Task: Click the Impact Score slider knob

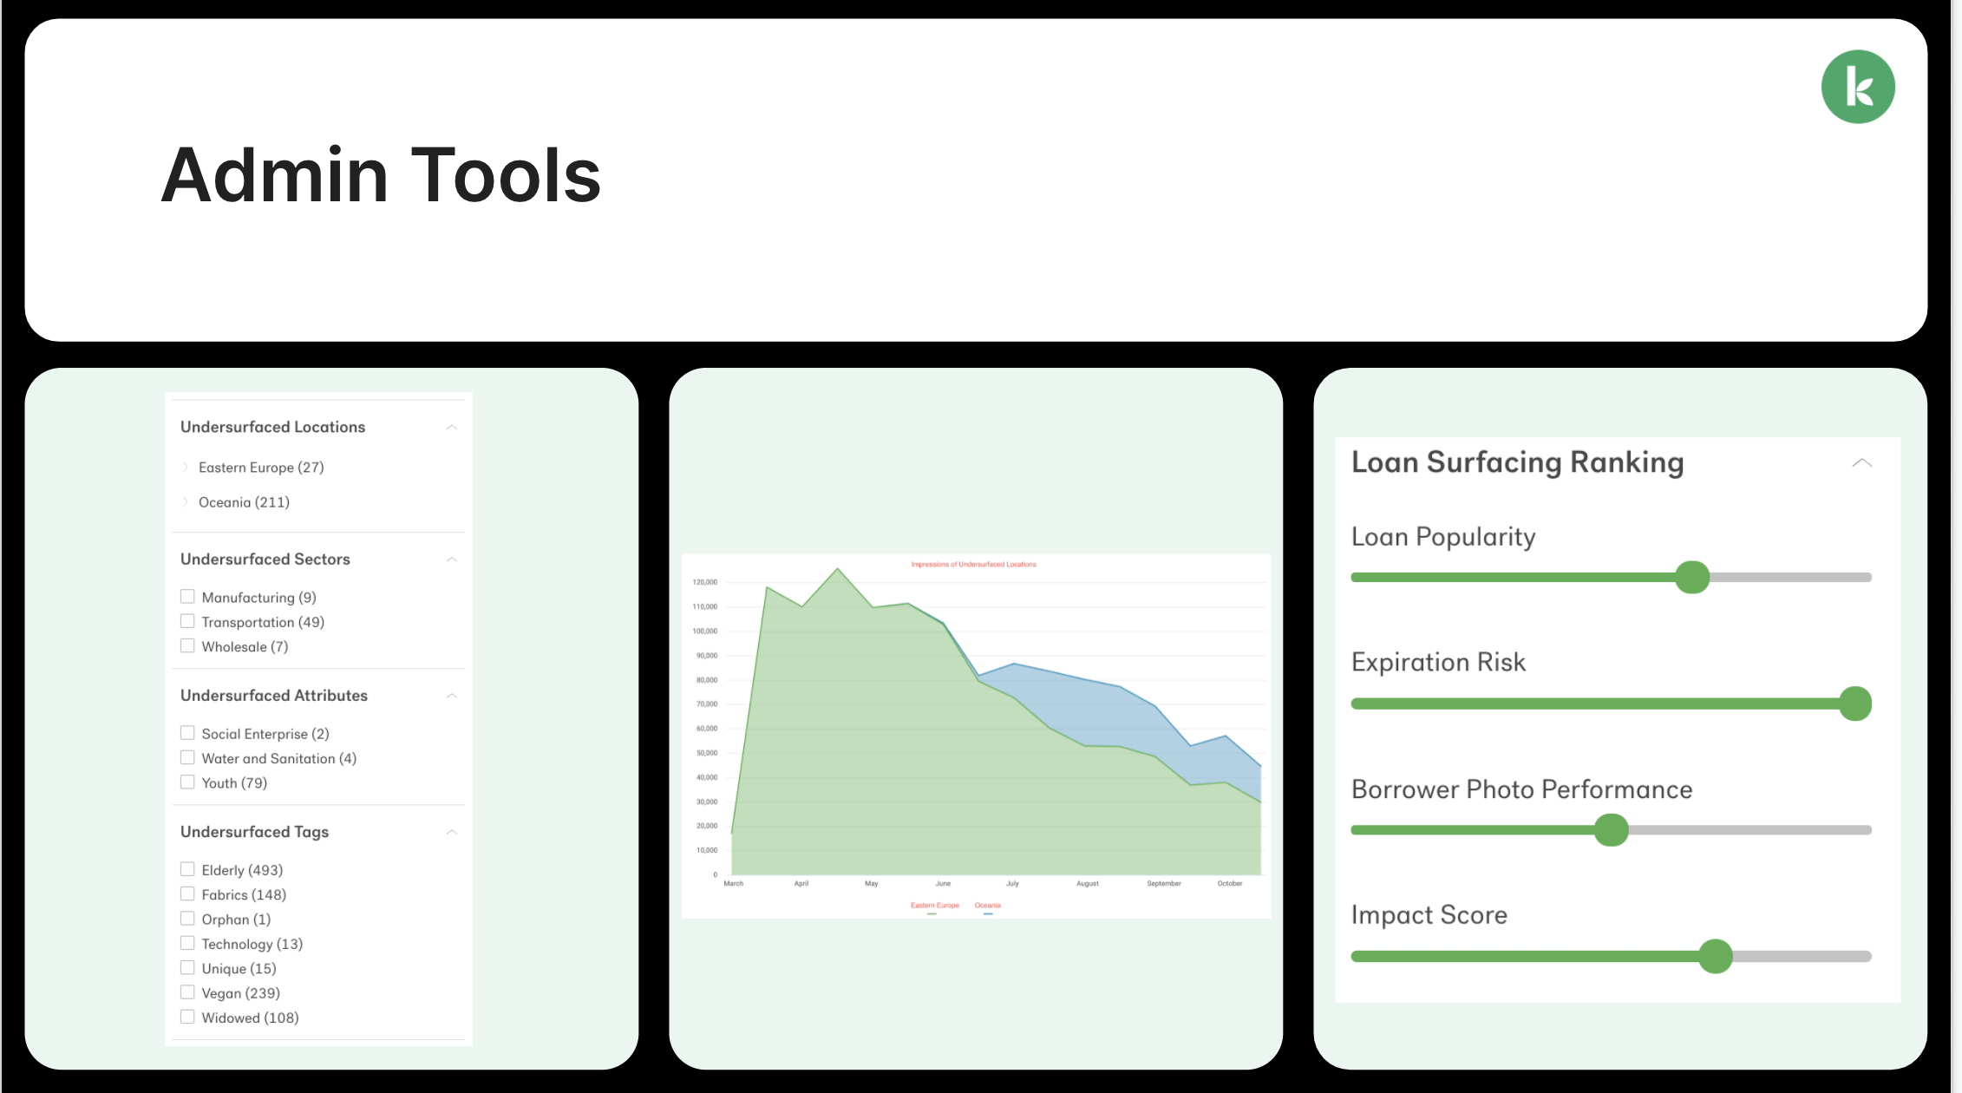Action: [x=1715, y=957]
